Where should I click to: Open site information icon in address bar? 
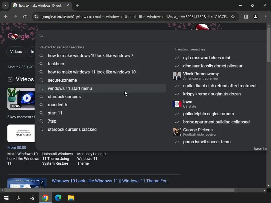(x=36, y=17)
